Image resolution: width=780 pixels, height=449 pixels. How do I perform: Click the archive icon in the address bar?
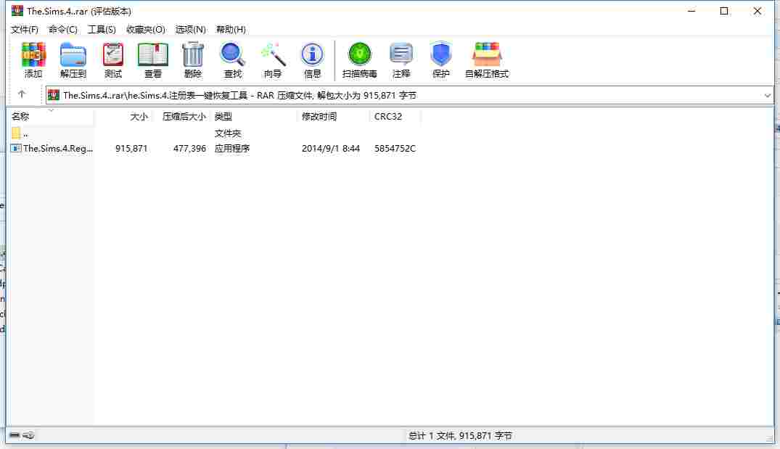(54, 95)
